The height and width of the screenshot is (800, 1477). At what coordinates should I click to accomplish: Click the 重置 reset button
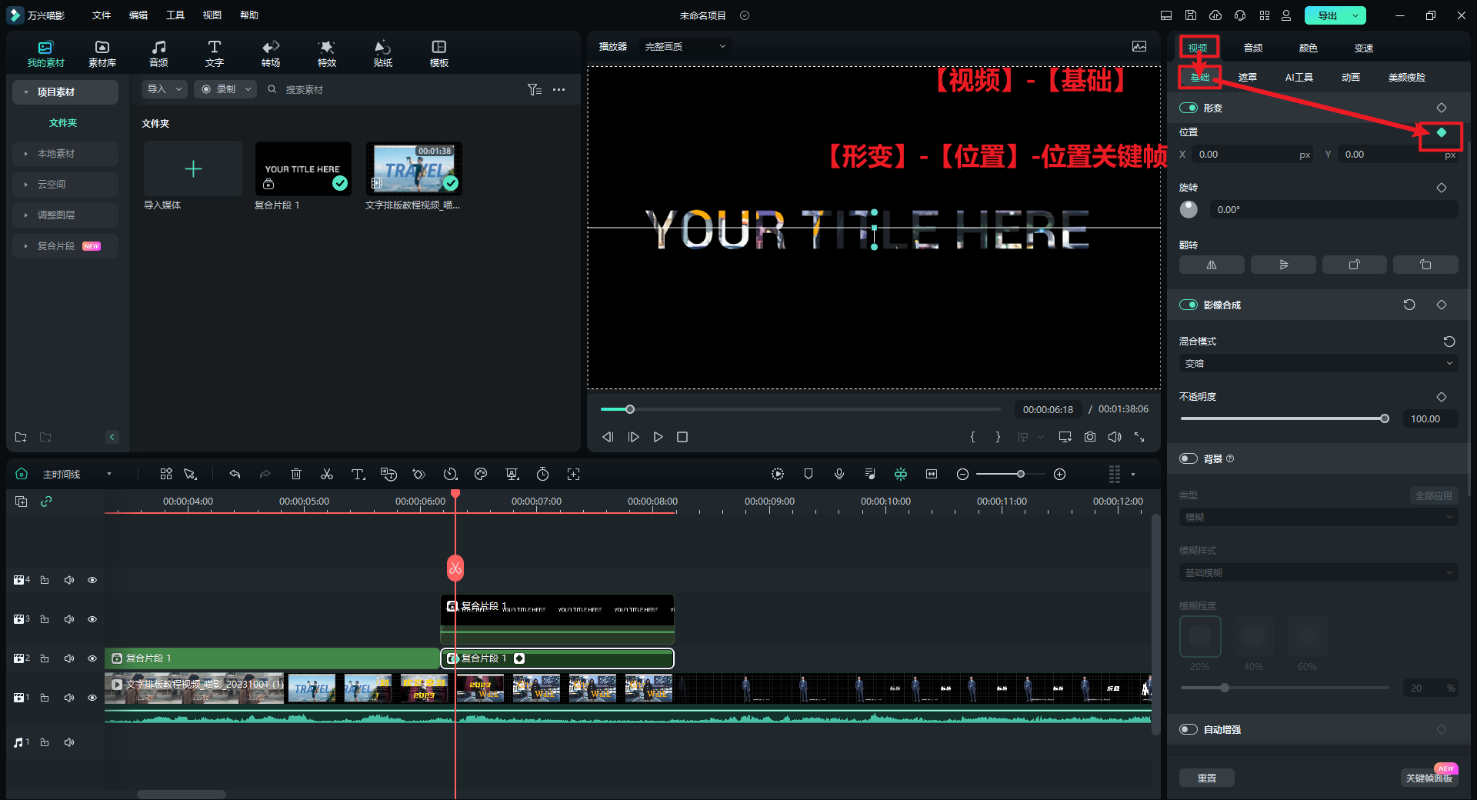pos(1207,778)
